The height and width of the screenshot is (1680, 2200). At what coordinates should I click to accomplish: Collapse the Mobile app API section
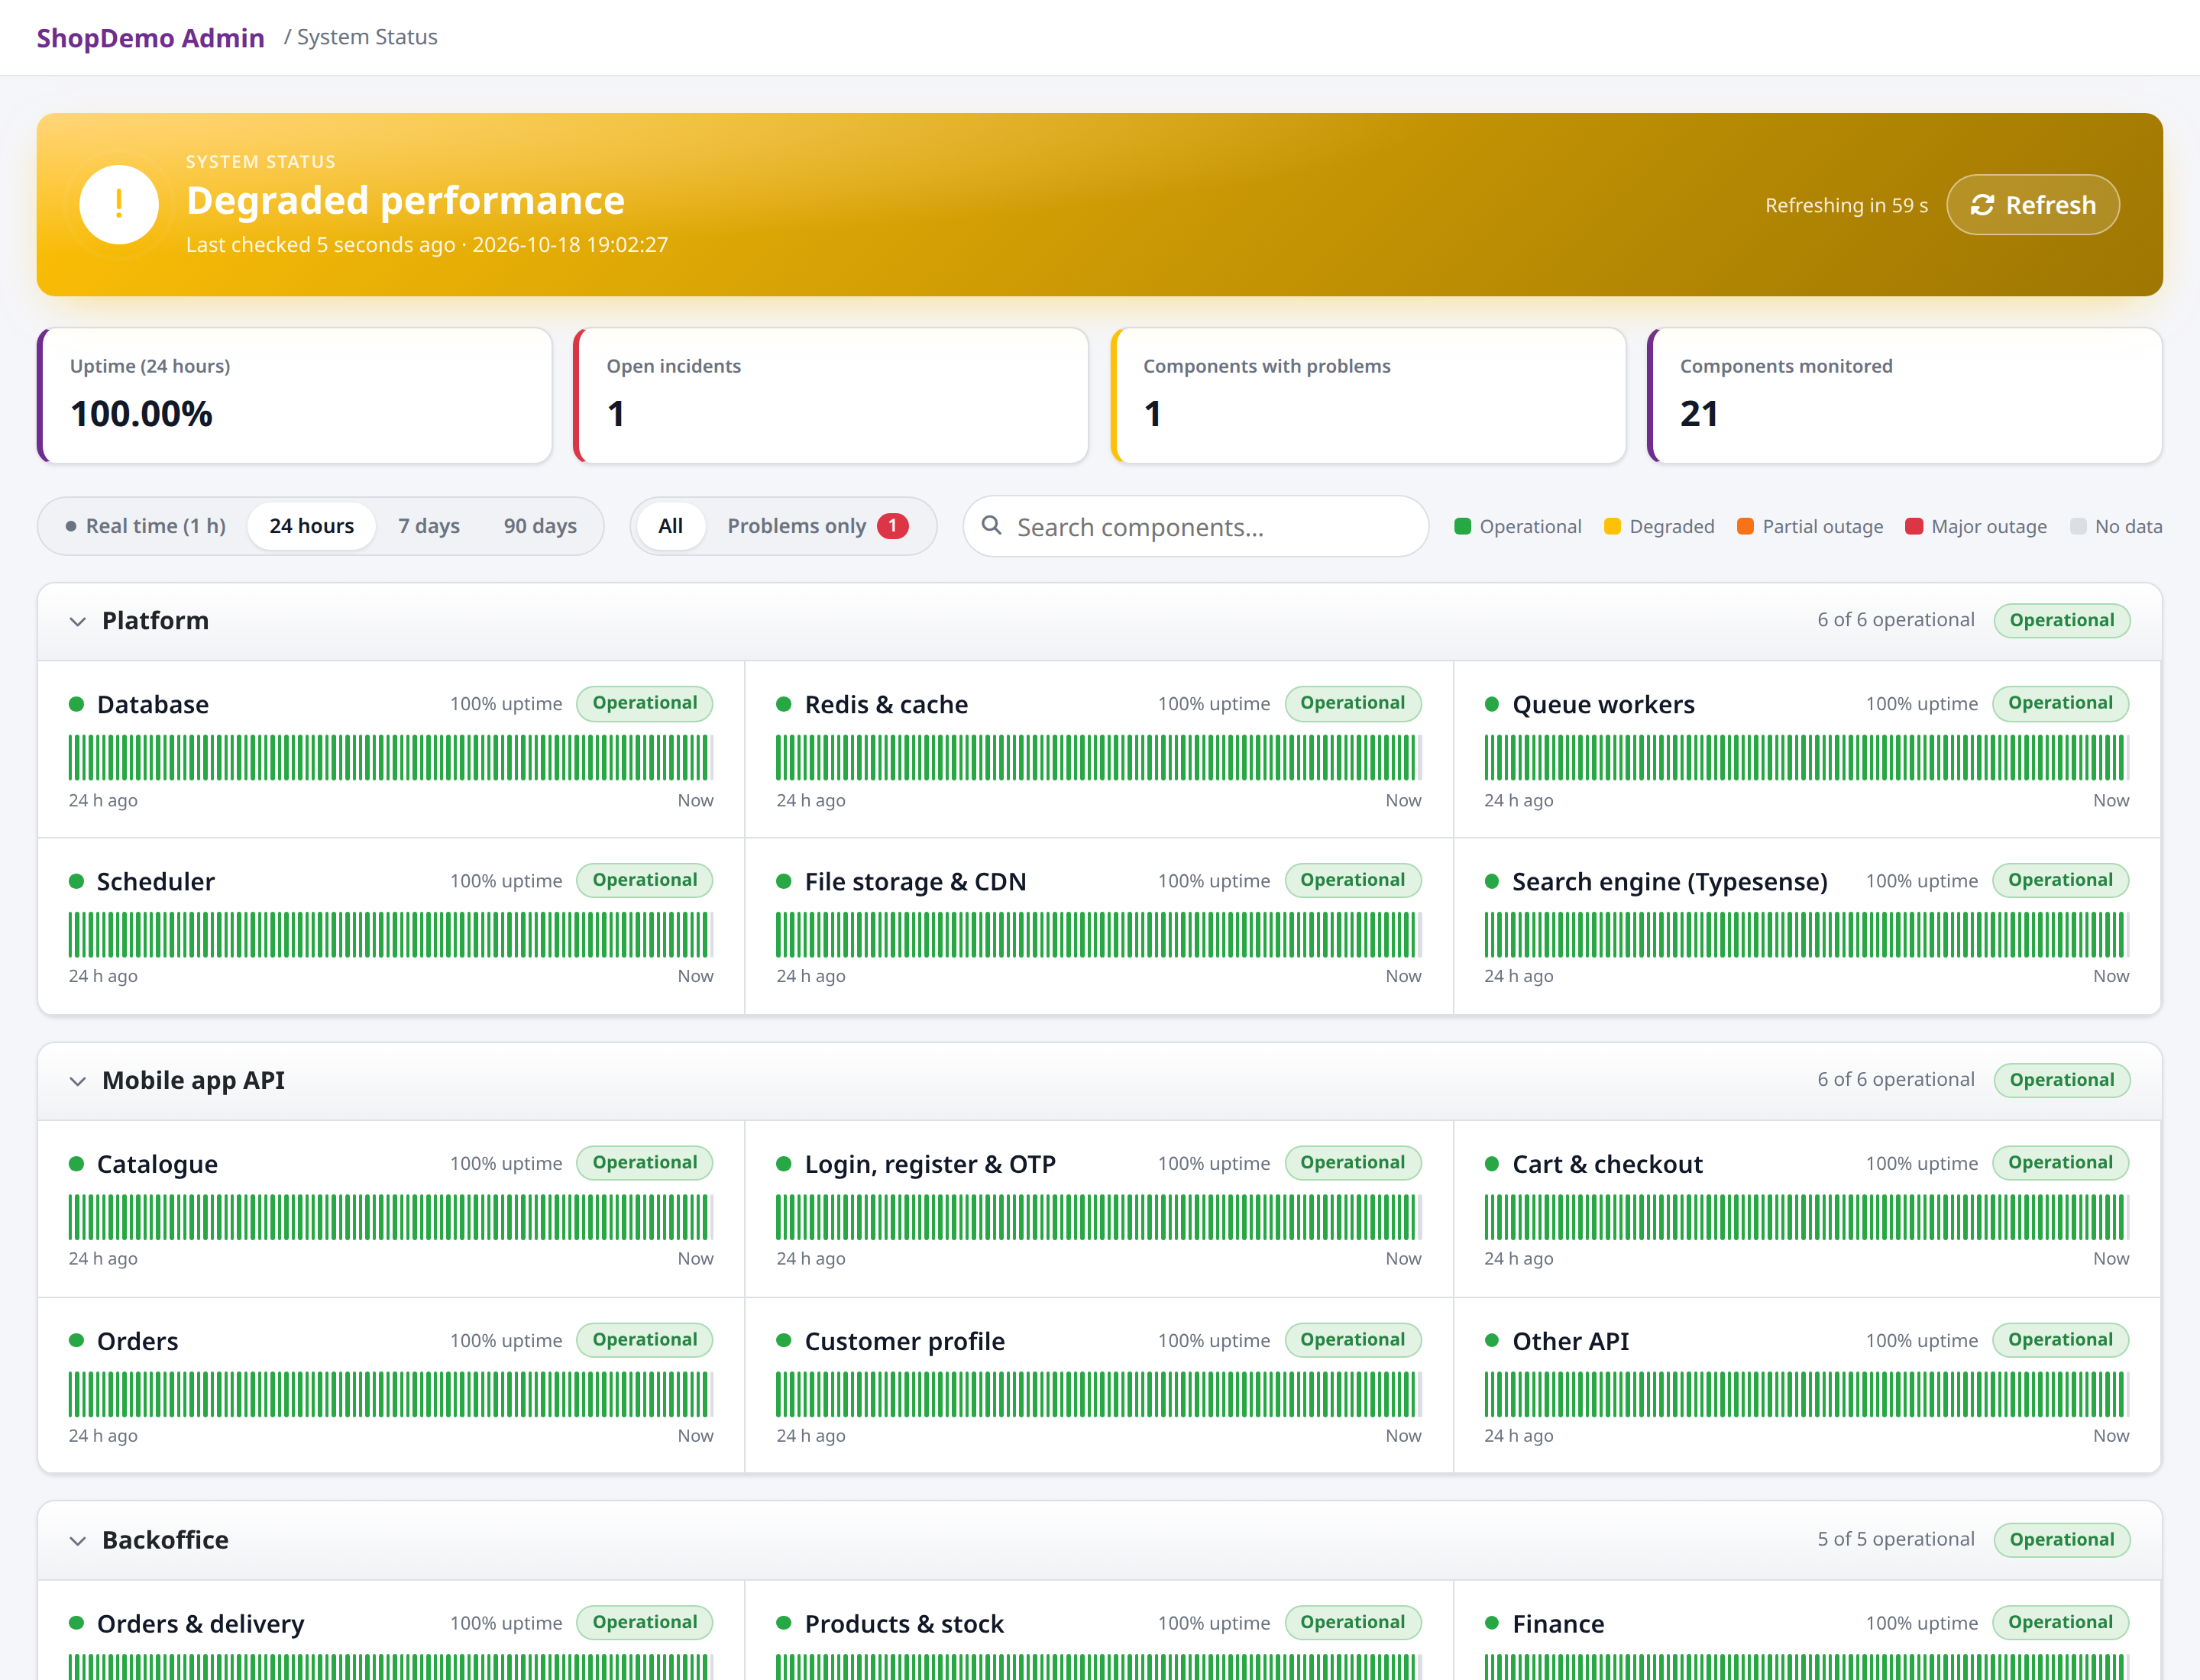point(77,1081)
